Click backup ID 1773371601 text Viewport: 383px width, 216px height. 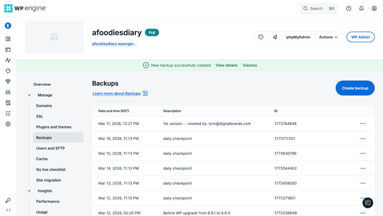(285, 198)
